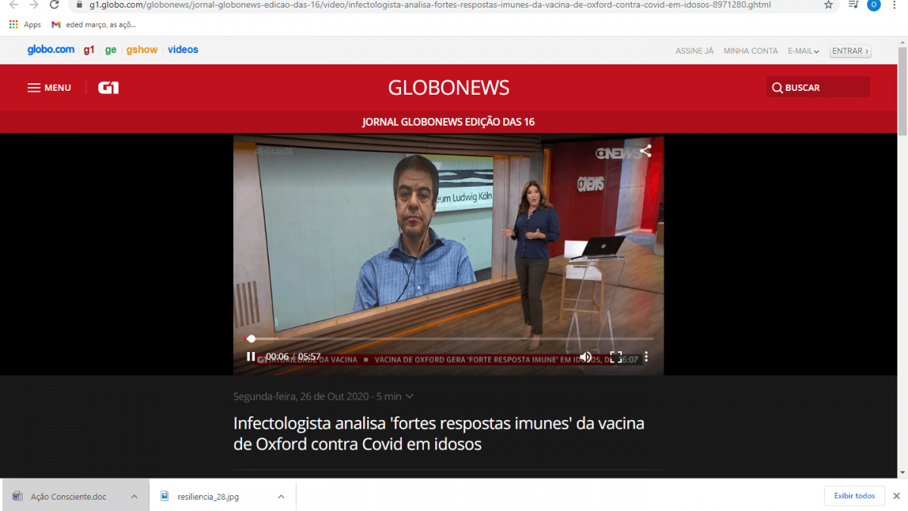Open the GLOBONEWS header title
The image size is (908, 511).
(x=449, y=87)
